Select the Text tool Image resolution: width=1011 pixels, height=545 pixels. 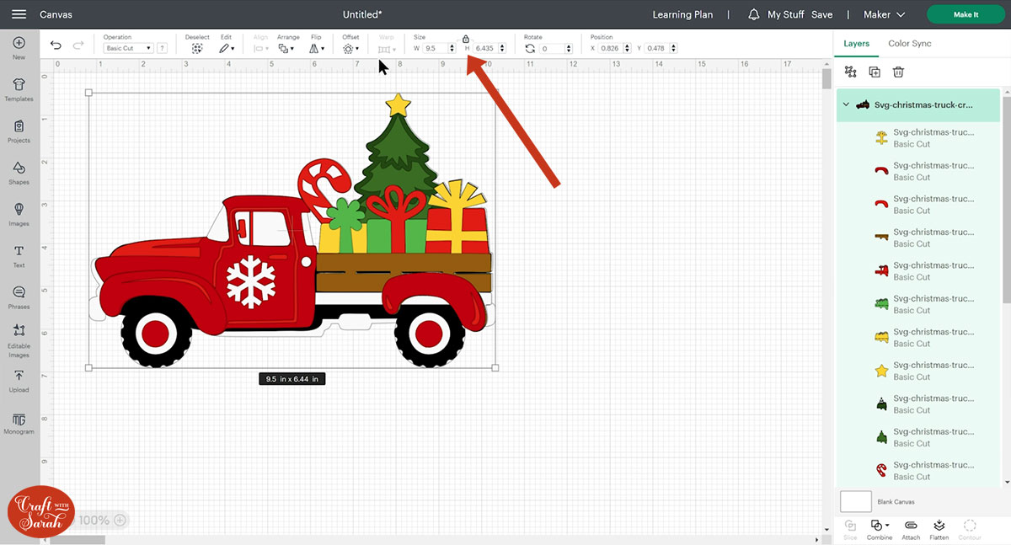click(19, 255)
